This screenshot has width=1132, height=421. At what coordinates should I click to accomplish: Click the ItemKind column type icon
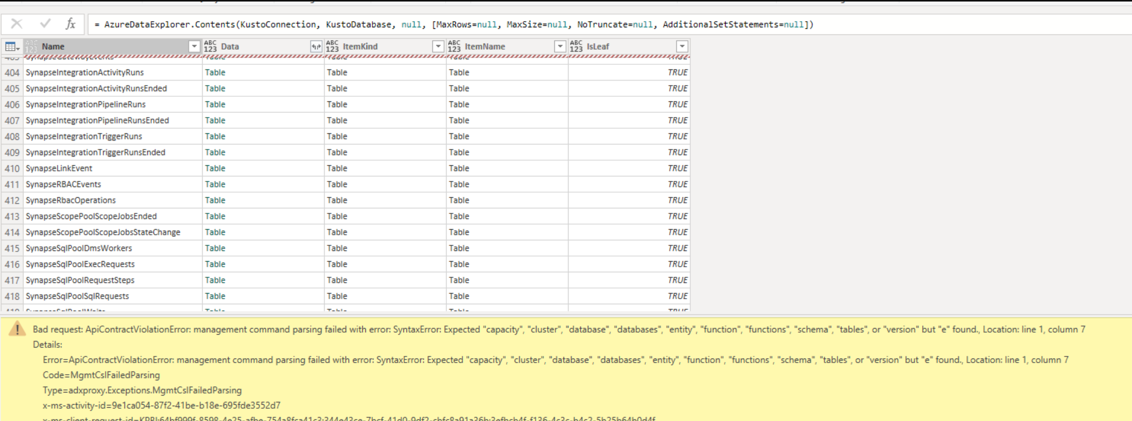click(x=332, y=47)
